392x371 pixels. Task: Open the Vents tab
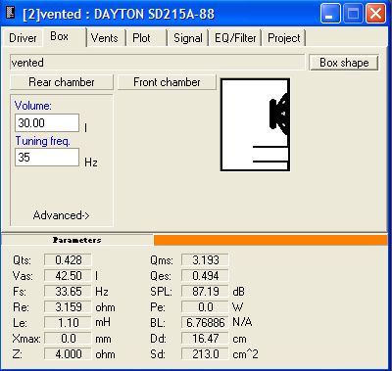coord(105,38)
